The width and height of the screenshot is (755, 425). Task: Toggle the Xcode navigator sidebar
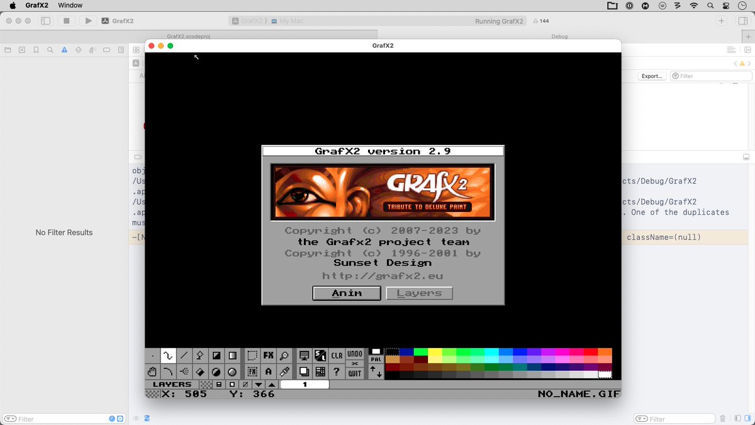click(x=45, y=21)
